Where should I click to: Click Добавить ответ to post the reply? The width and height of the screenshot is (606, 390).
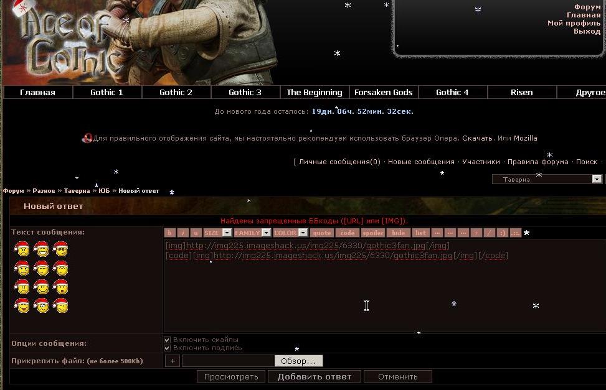pos(314,376)
